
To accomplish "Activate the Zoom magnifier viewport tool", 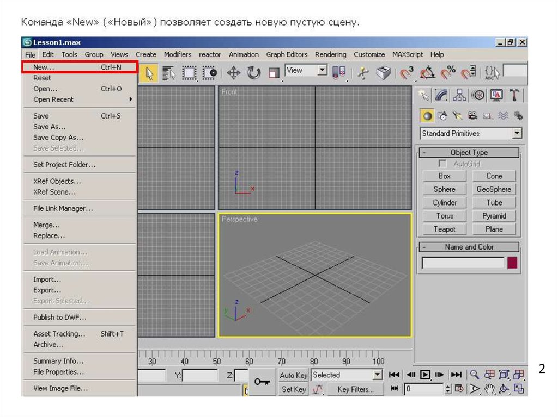I will click(475, 375).
